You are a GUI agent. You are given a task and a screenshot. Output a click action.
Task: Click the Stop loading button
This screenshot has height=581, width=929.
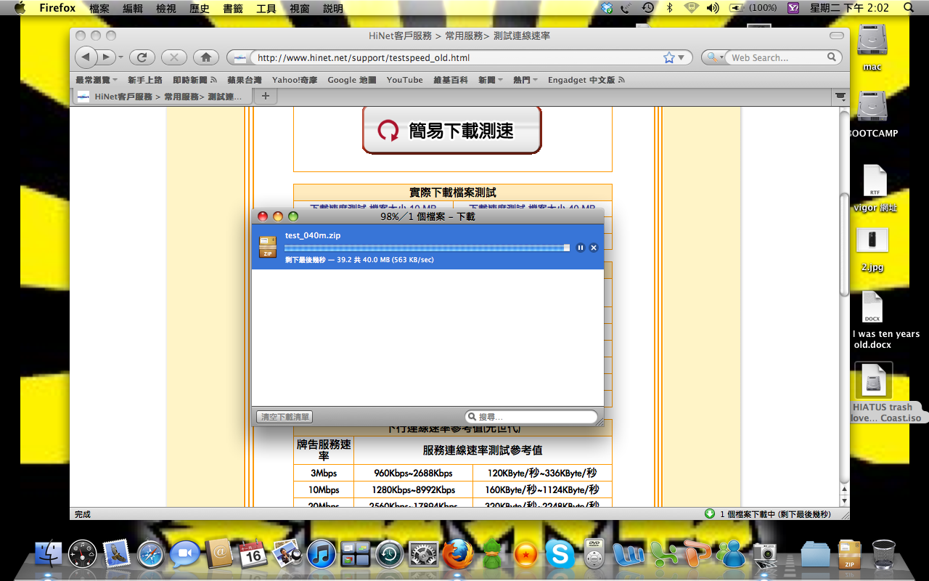point(174,57)
